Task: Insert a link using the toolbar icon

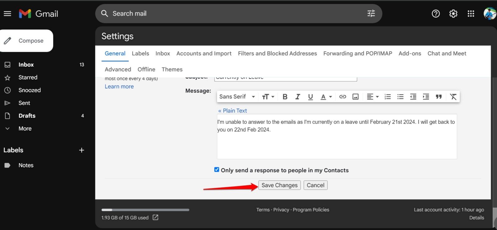Action: (x=343, y=97)
